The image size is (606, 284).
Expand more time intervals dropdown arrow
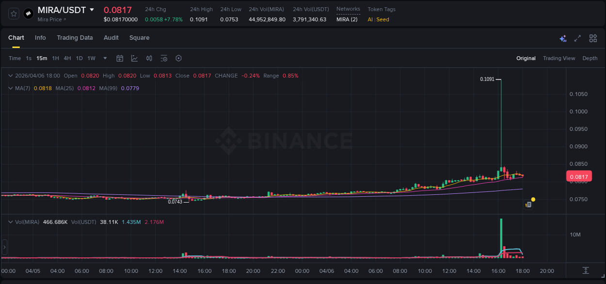pos(105,58)
